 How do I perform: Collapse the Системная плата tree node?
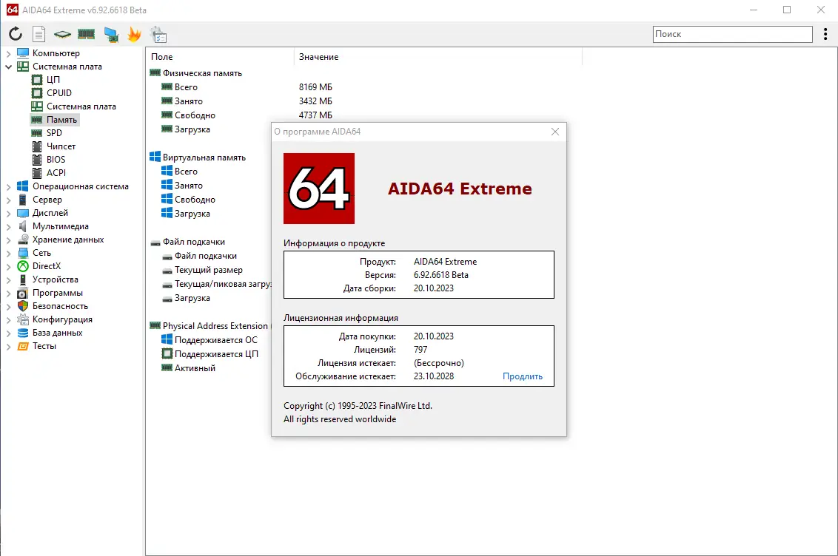point(8,67)
